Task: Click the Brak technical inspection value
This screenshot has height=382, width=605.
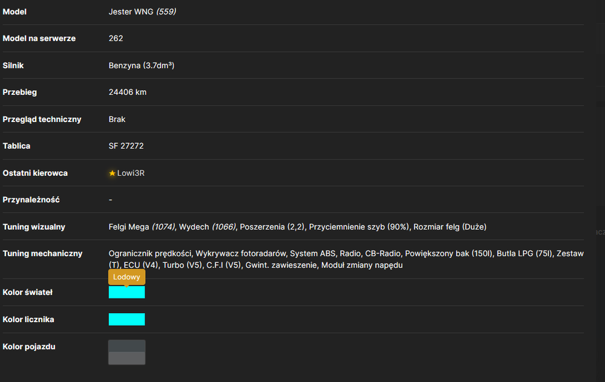Action: pyautogui.click(x=117, y=119)
